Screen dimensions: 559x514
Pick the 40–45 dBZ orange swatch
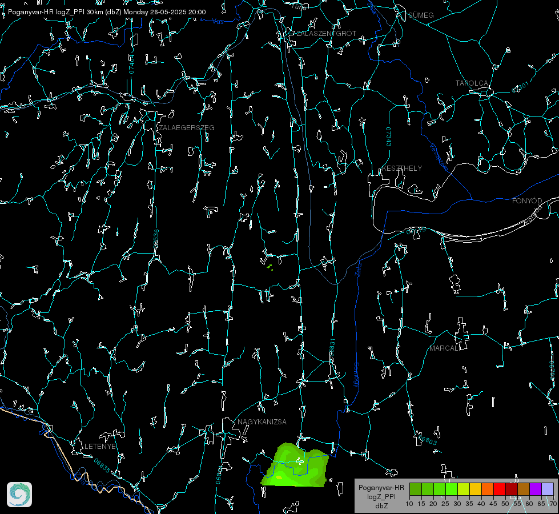[x=488, y=489]
